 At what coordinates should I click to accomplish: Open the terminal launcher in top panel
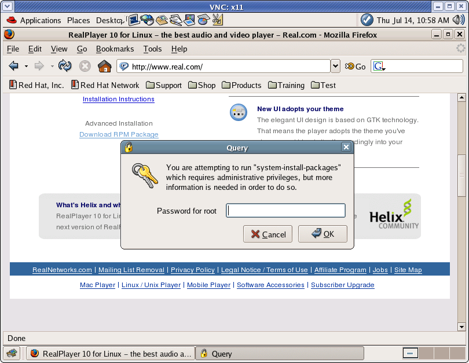(134, 20)
